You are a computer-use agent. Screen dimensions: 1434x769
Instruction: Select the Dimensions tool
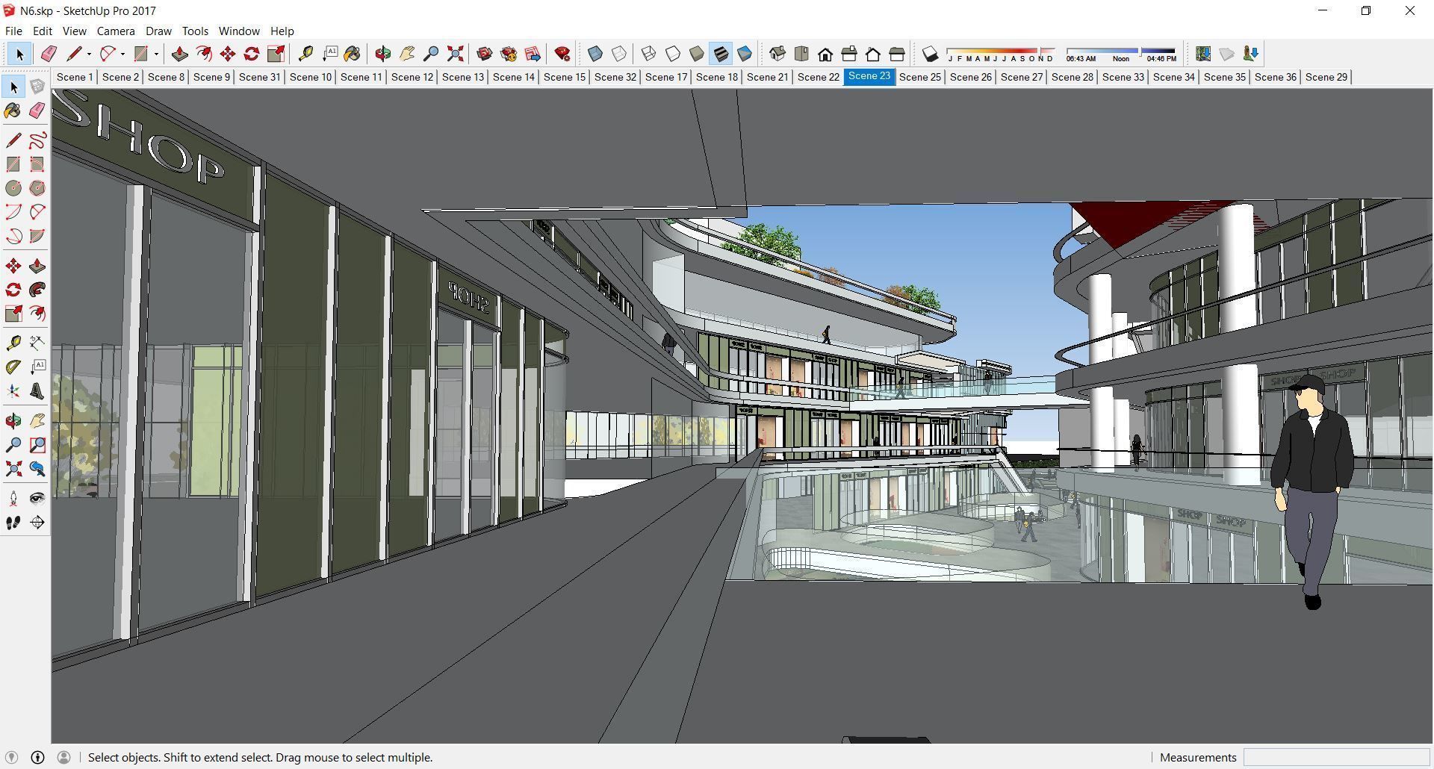pos(37,343)
